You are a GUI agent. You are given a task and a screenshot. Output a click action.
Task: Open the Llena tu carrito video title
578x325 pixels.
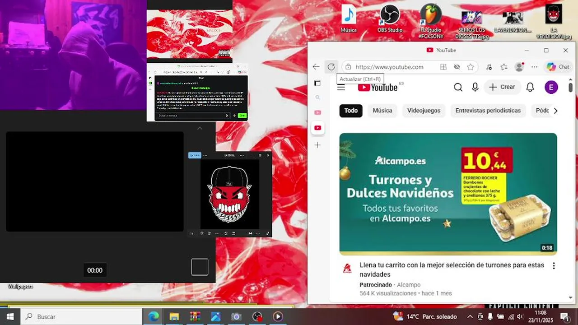(452, 269)
